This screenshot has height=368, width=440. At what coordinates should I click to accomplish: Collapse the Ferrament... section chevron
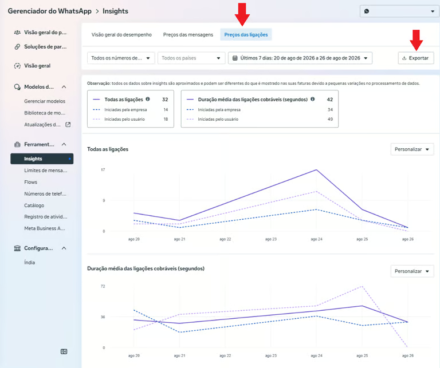(x=64, y=144)
